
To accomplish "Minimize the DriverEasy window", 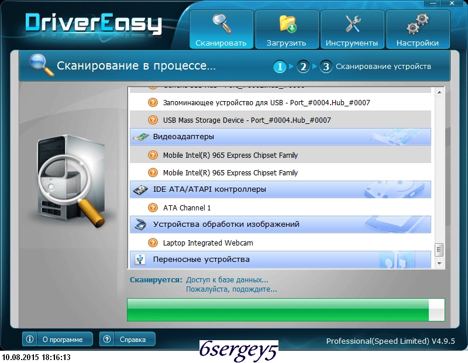I will coord(433,4).
